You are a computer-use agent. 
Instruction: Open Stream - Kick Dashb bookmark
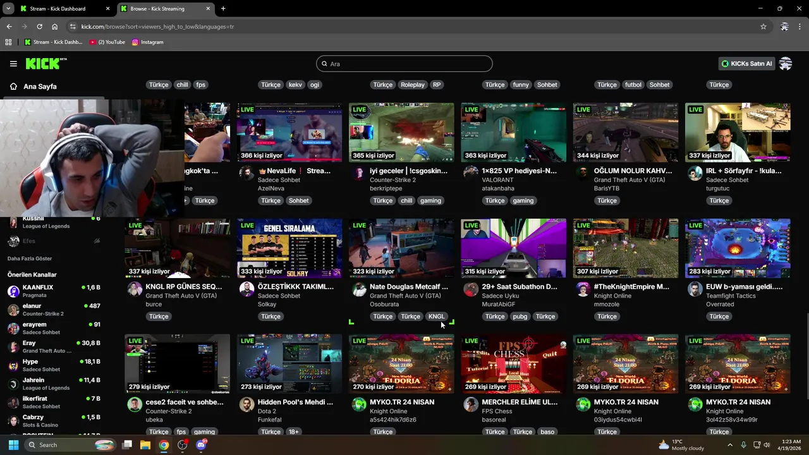click(x=53, y=42)
